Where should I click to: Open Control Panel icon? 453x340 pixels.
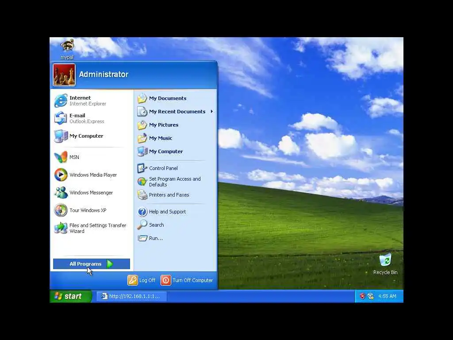click(142, 168)
